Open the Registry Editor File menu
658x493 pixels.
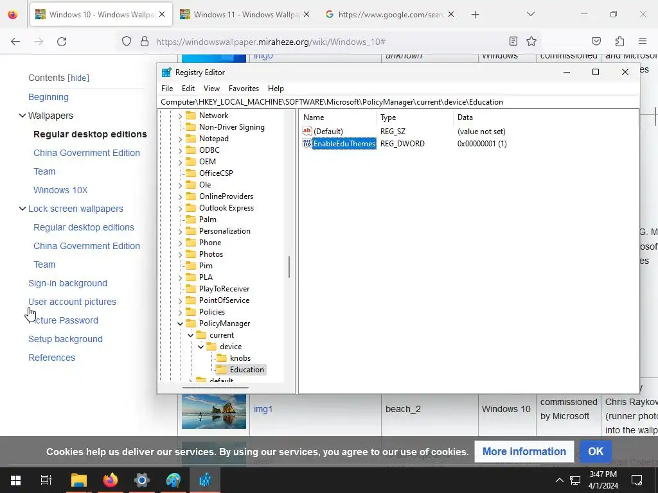[x=167, y=89]
